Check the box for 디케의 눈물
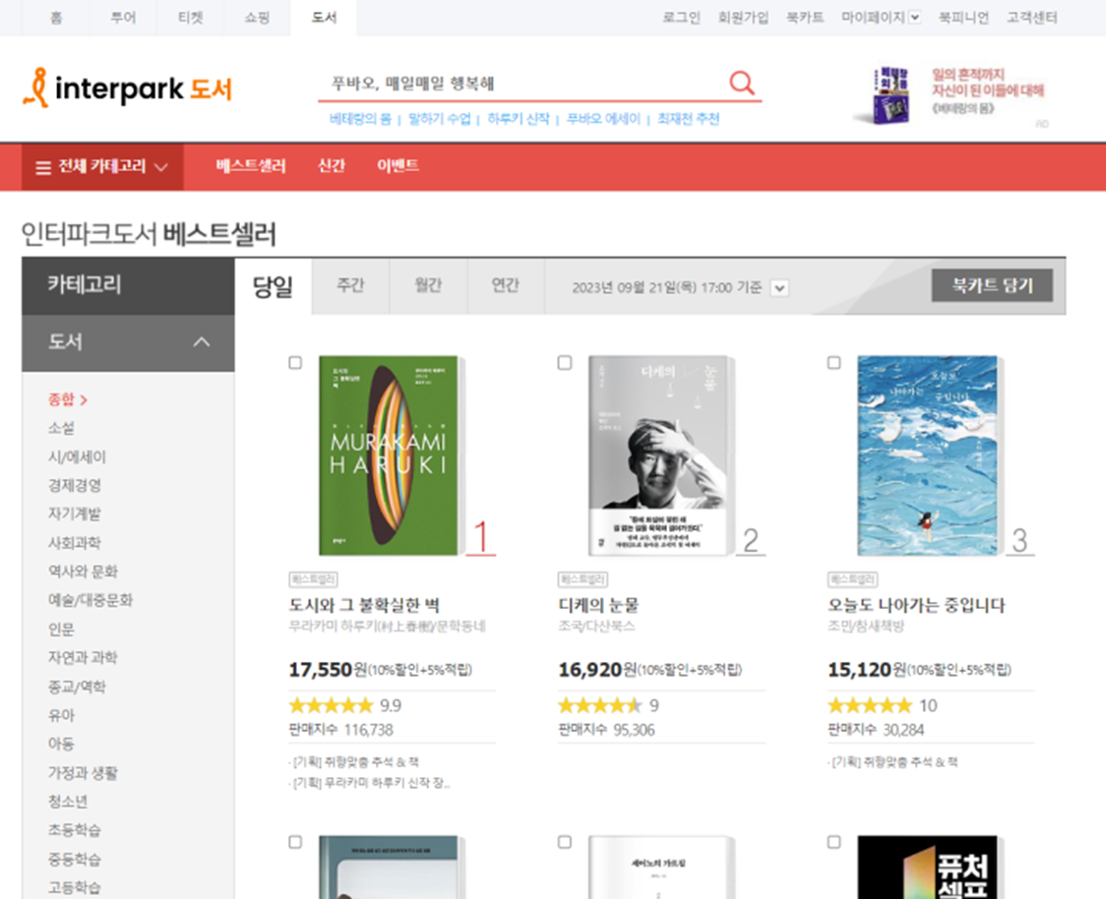This screenshot has height=899, width=1106. (x=565, y=362)
